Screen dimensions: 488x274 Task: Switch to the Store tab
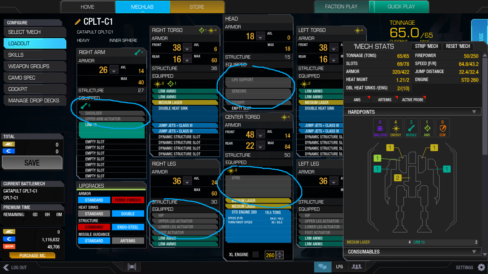pyautogui.click(x=197, y=7)
